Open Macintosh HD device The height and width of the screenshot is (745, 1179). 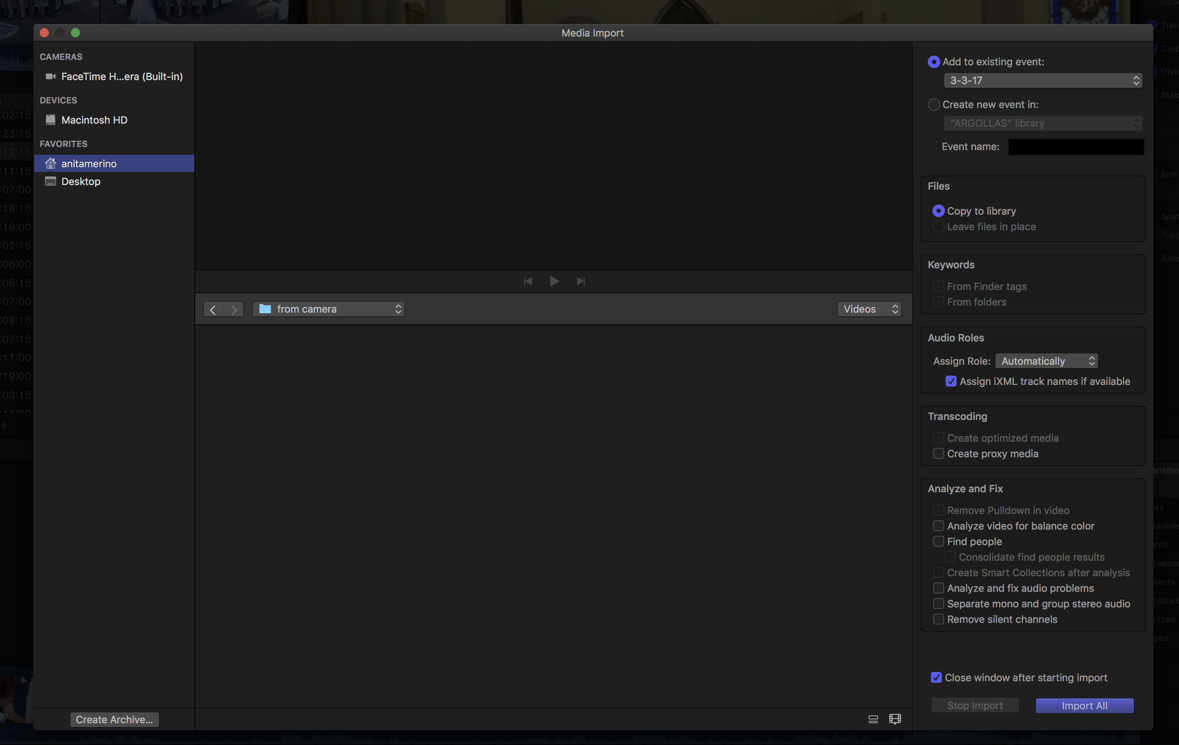94,120
